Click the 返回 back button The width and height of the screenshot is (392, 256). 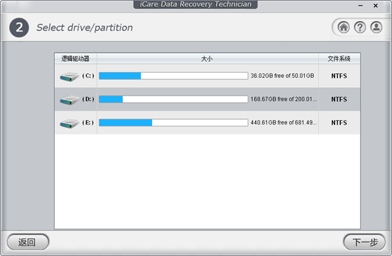click(x=27, y=242)
